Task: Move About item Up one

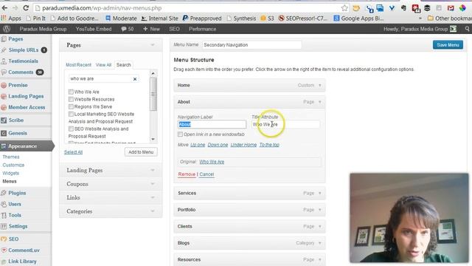Action: (198, 145)
